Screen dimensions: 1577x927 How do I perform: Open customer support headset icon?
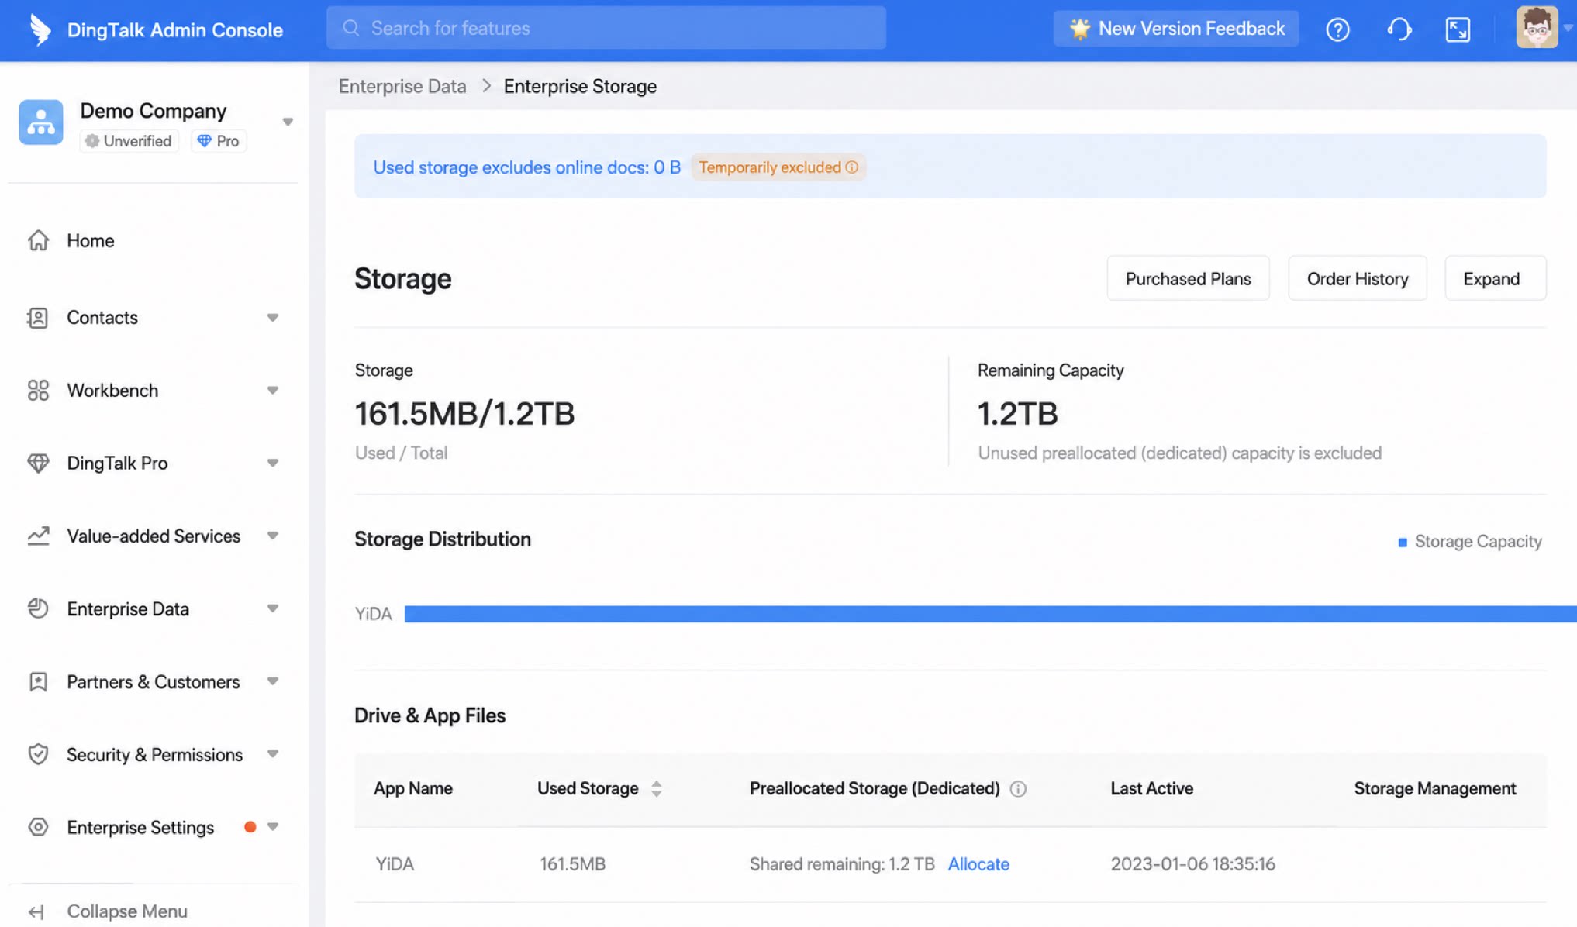(1399, 29)
